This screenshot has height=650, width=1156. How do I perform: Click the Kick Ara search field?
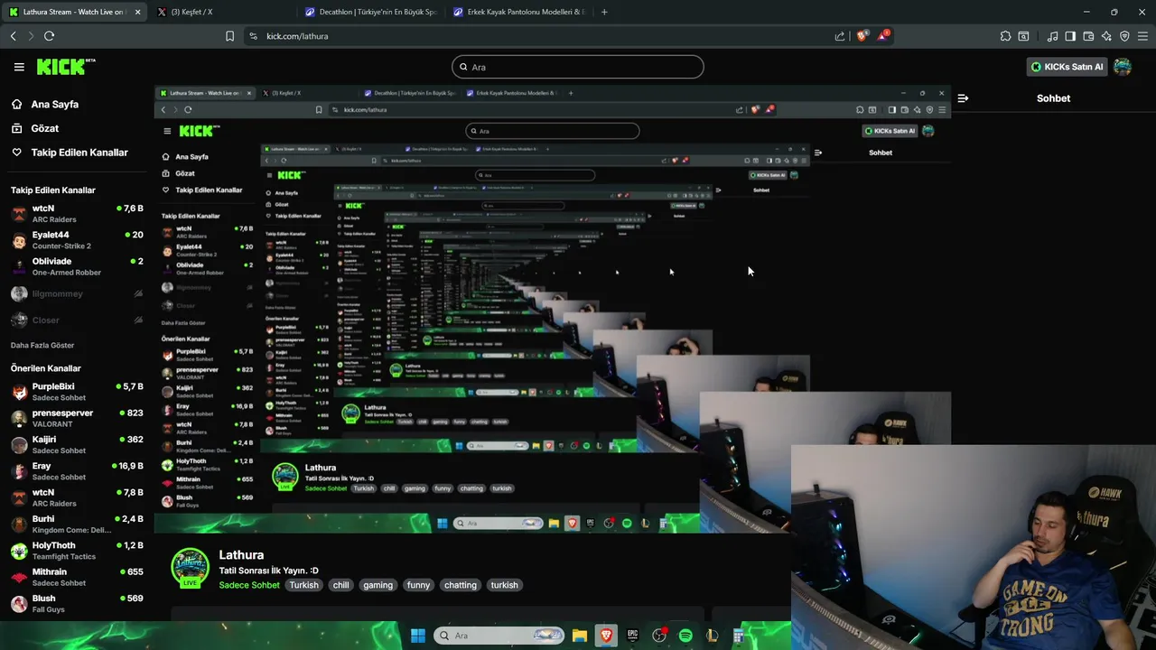tap(578, 67)
